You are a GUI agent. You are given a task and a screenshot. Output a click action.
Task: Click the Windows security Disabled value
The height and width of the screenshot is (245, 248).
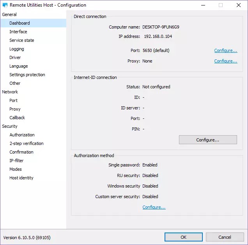coord(150,186)
